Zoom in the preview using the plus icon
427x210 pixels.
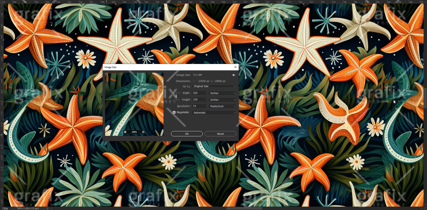(143, 132)
